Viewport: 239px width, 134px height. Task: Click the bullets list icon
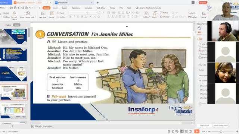(x=109, y=13)
